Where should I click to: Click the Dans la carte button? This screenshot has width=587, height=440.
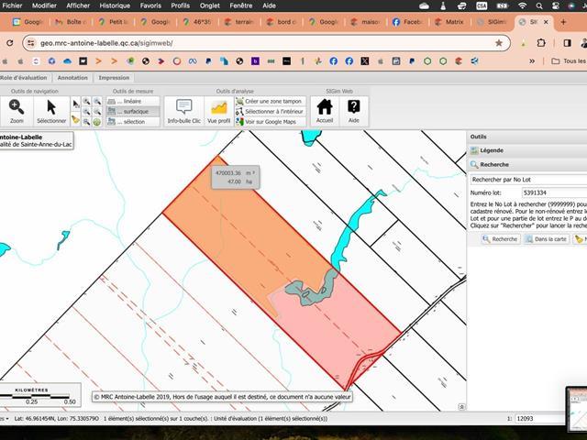click(546, 239)
